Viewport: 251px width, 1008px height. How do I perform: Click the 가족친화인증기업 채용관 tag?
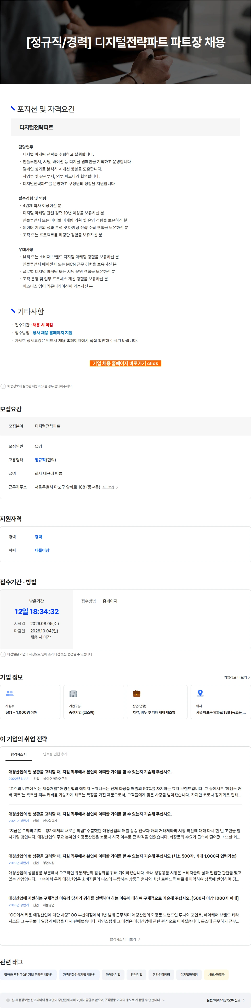(79, 974)
